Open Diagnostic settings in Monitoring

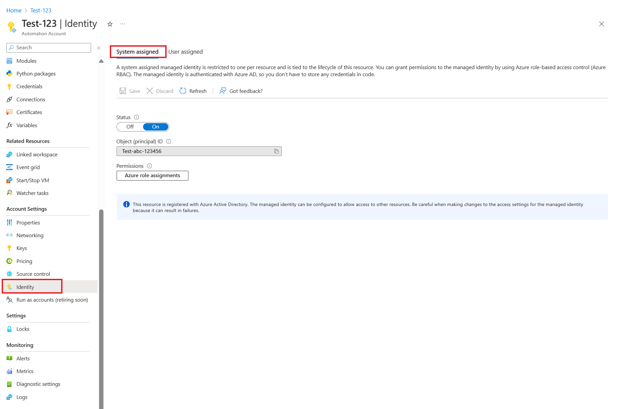[x=38, y=384]
